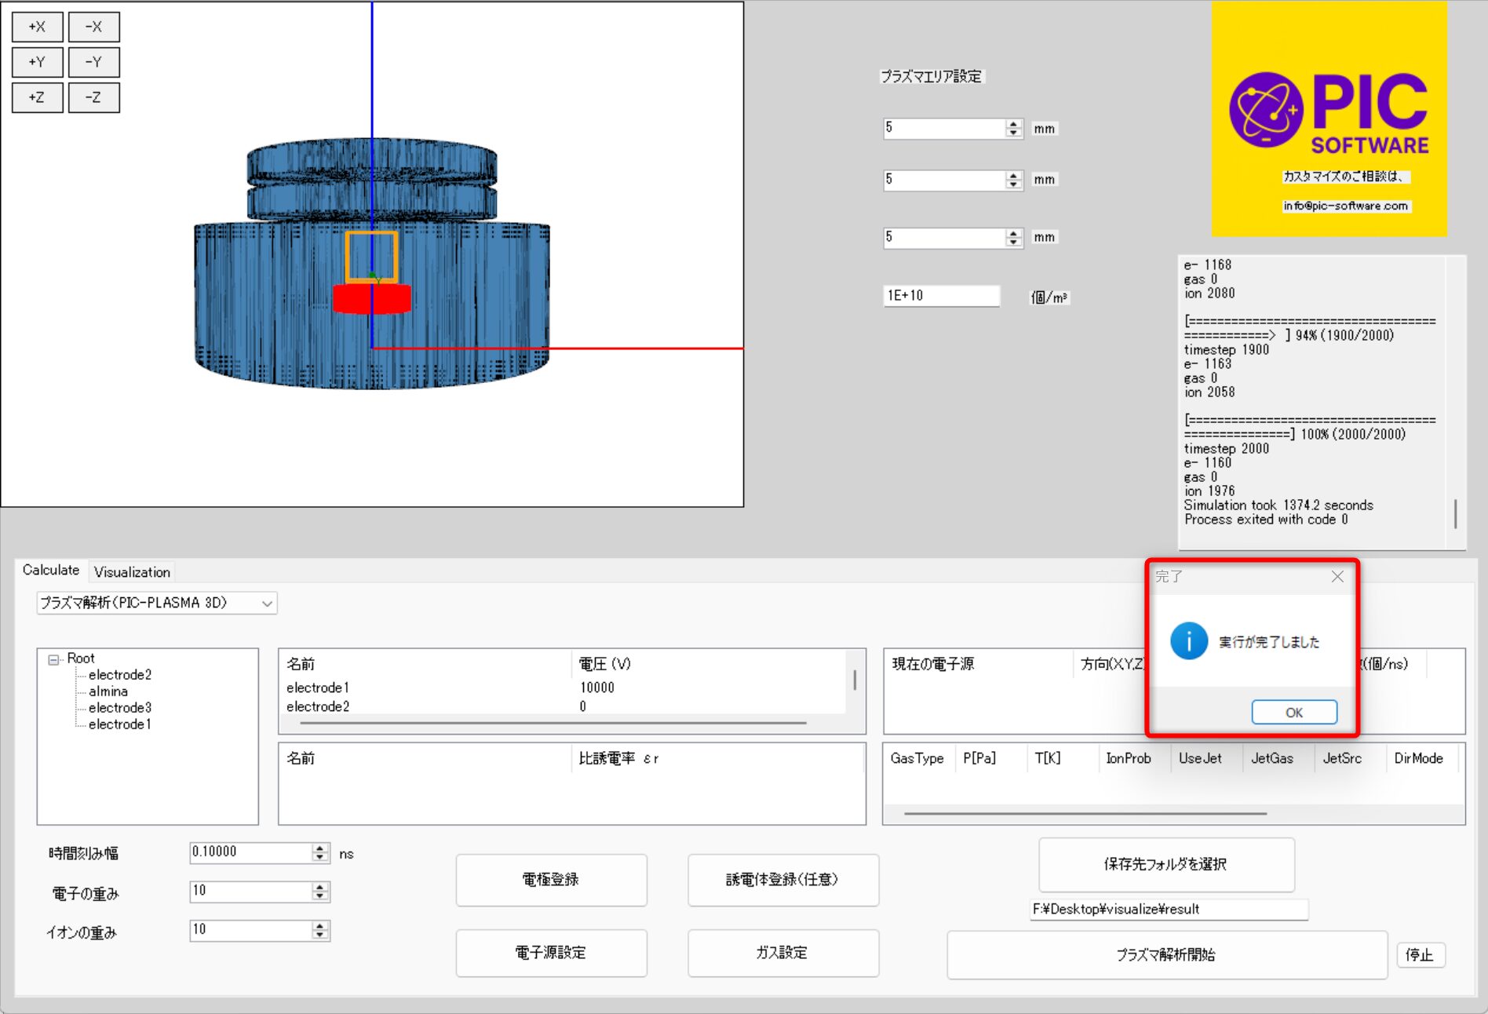
Task: Switch view using the +Z button
Action: [x=37, y=98]
